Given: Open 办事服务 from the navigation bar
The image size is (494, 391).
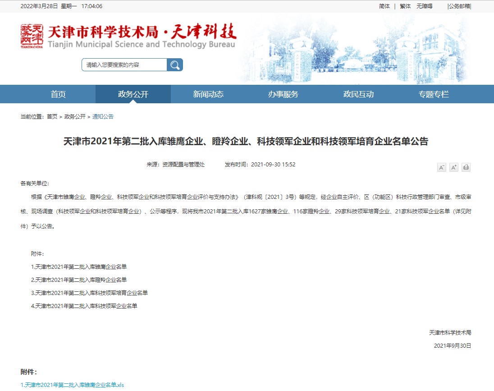Looking at the screenshot, I should [x=283, y=94].
